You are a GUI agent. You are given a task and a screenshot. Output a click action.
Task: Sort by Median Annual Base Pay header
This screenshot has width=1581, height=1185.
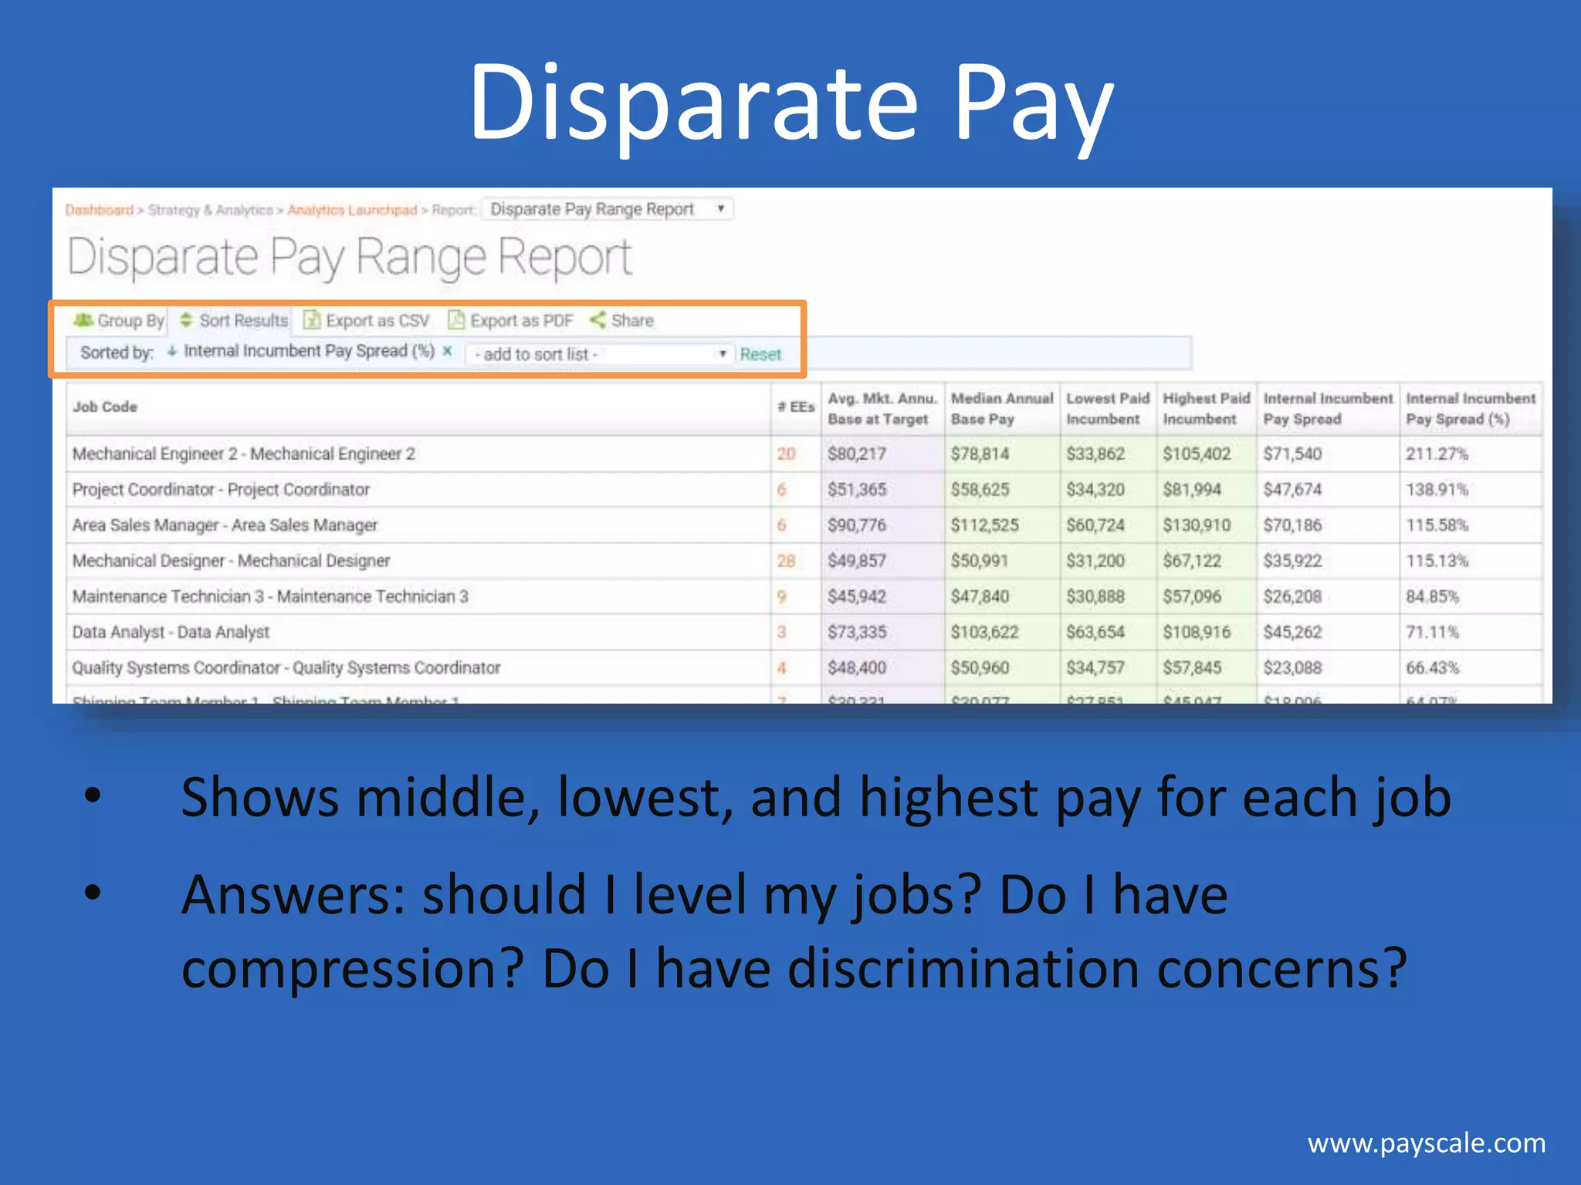(1002, 409)
